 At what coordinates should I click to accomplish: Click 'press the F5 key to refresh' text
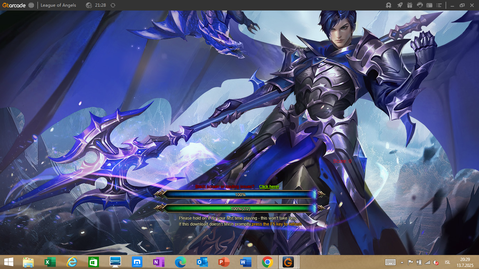tap(277, 224)
